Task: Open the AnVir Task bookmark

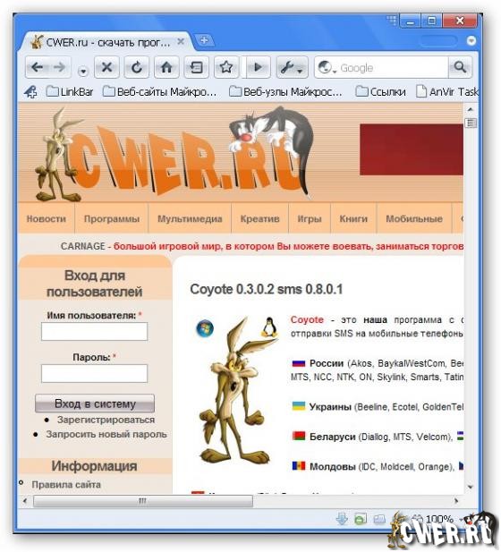Action: coord(446,92)
